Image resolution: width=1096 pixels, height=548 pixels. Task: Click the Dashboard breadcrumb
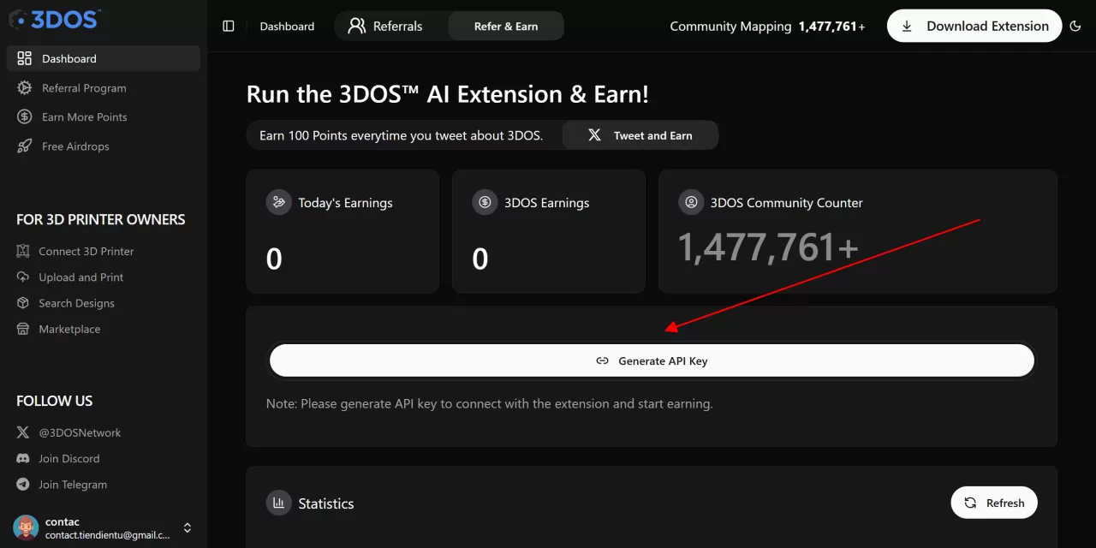287,26
